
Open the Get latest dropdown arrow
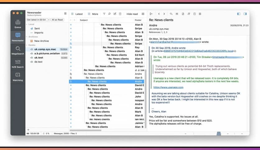(49, 20)
